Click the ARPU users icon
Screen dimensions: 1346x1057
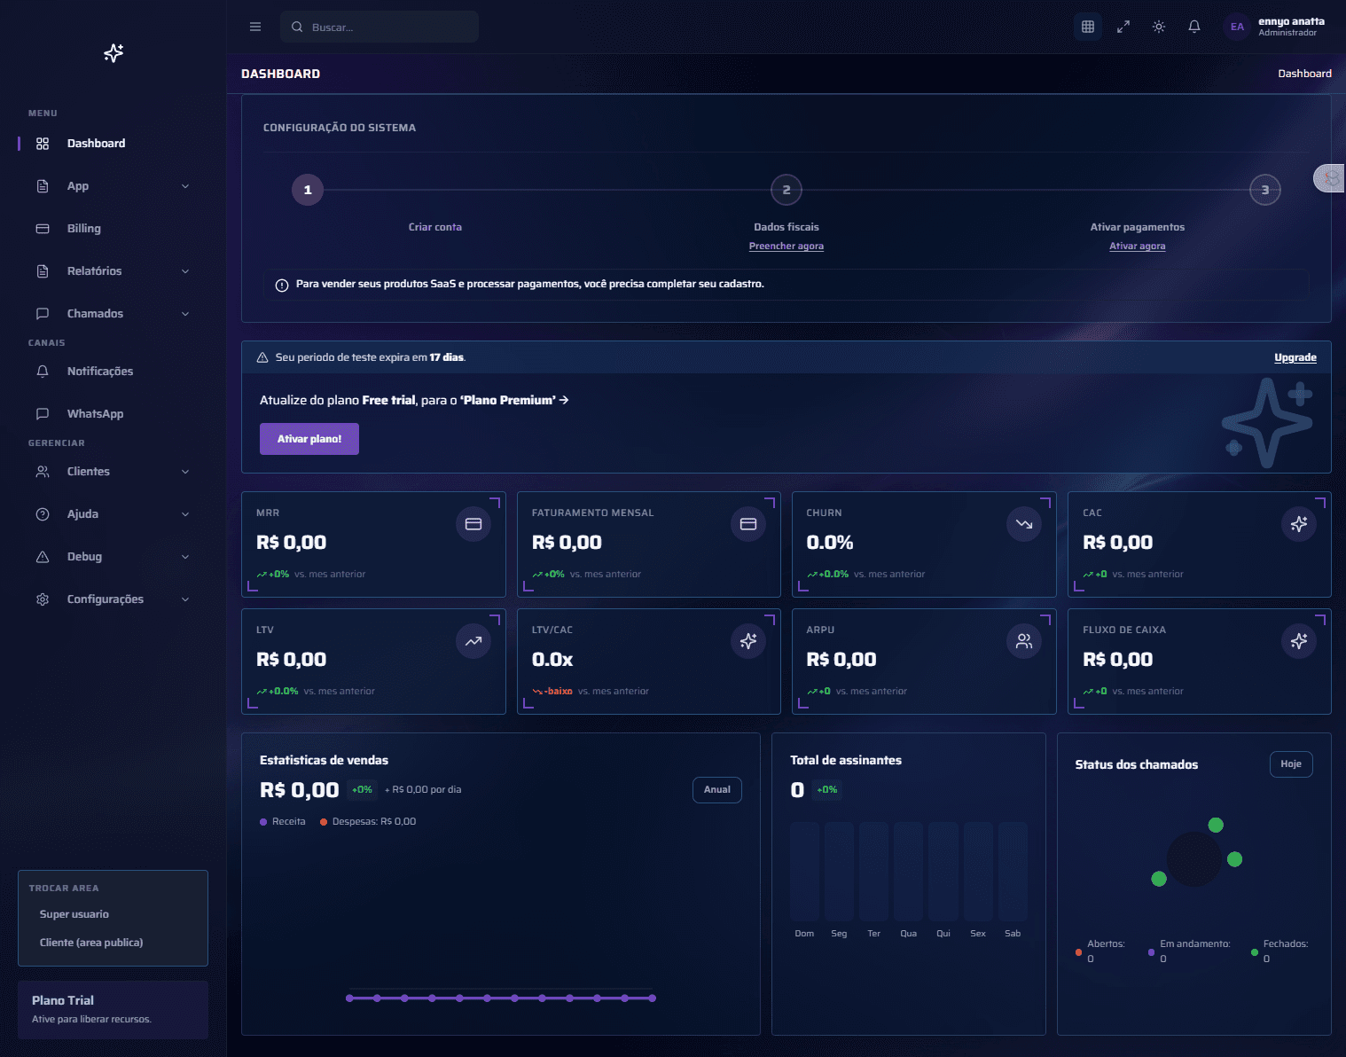(1024, 641)
